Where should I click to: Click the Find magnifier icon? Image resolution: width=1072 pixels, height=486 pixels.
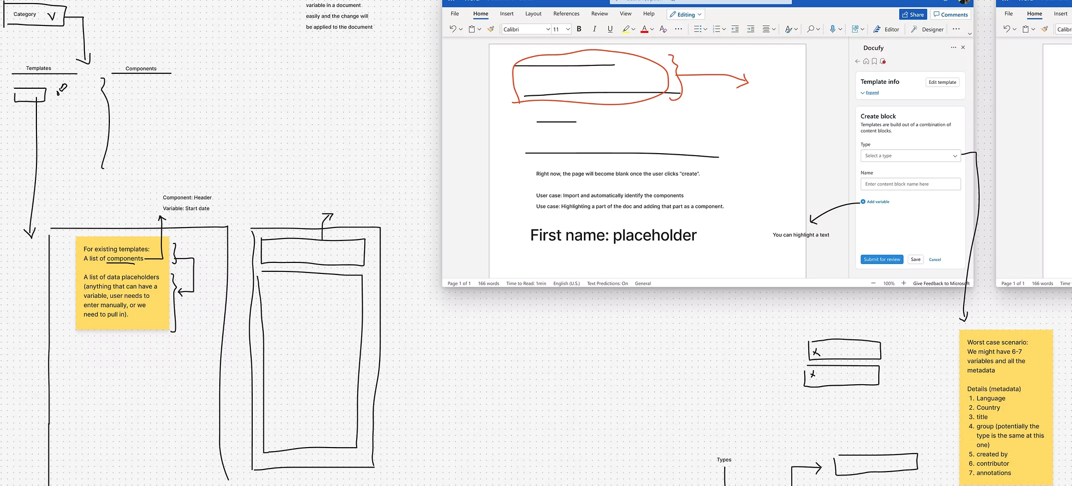[x=811, y=29]
